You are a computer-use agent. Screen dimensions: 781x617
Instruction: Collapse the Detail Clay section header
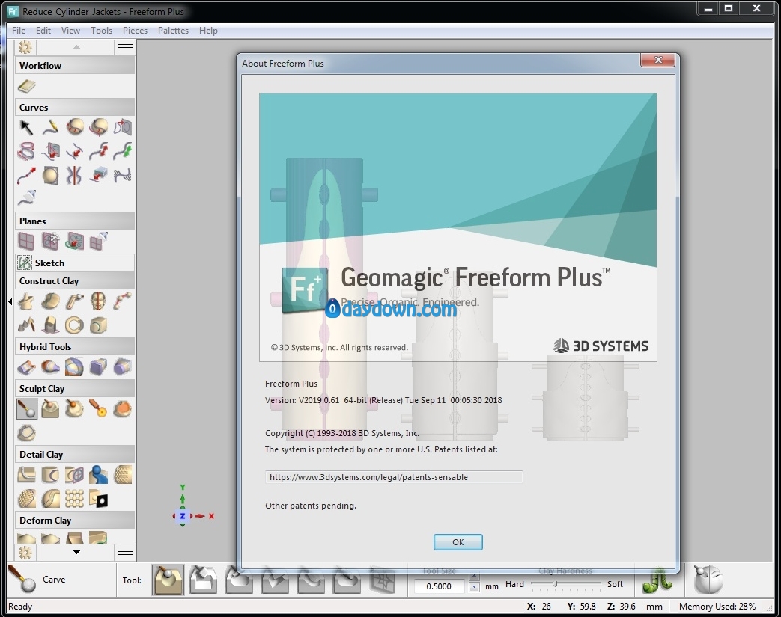coord(75,454)
